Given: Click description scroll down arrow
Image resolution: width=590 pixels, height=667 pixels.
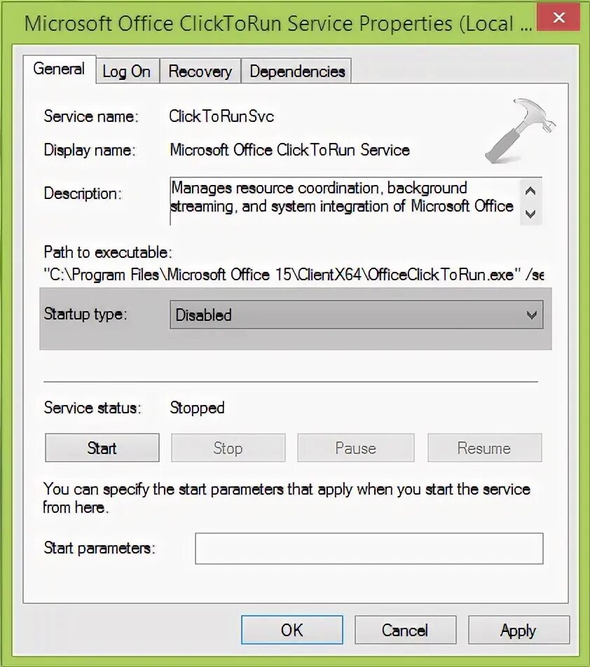Looking at the screenshot, I should [x=530, y=214].
